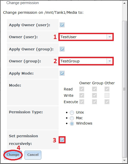Open the Owner (user) dropdown arrow

(x=110, y=37)
